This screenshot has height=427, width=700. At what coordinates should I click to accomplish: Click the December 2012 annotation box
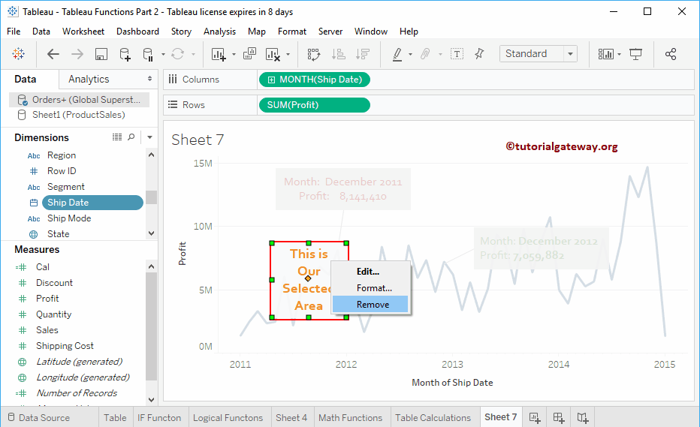pos(541,248)
